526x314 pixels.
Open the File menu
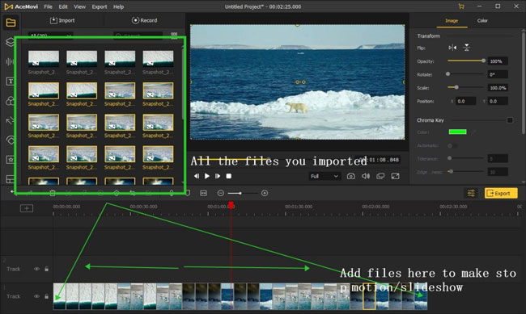tap(48, 6)
